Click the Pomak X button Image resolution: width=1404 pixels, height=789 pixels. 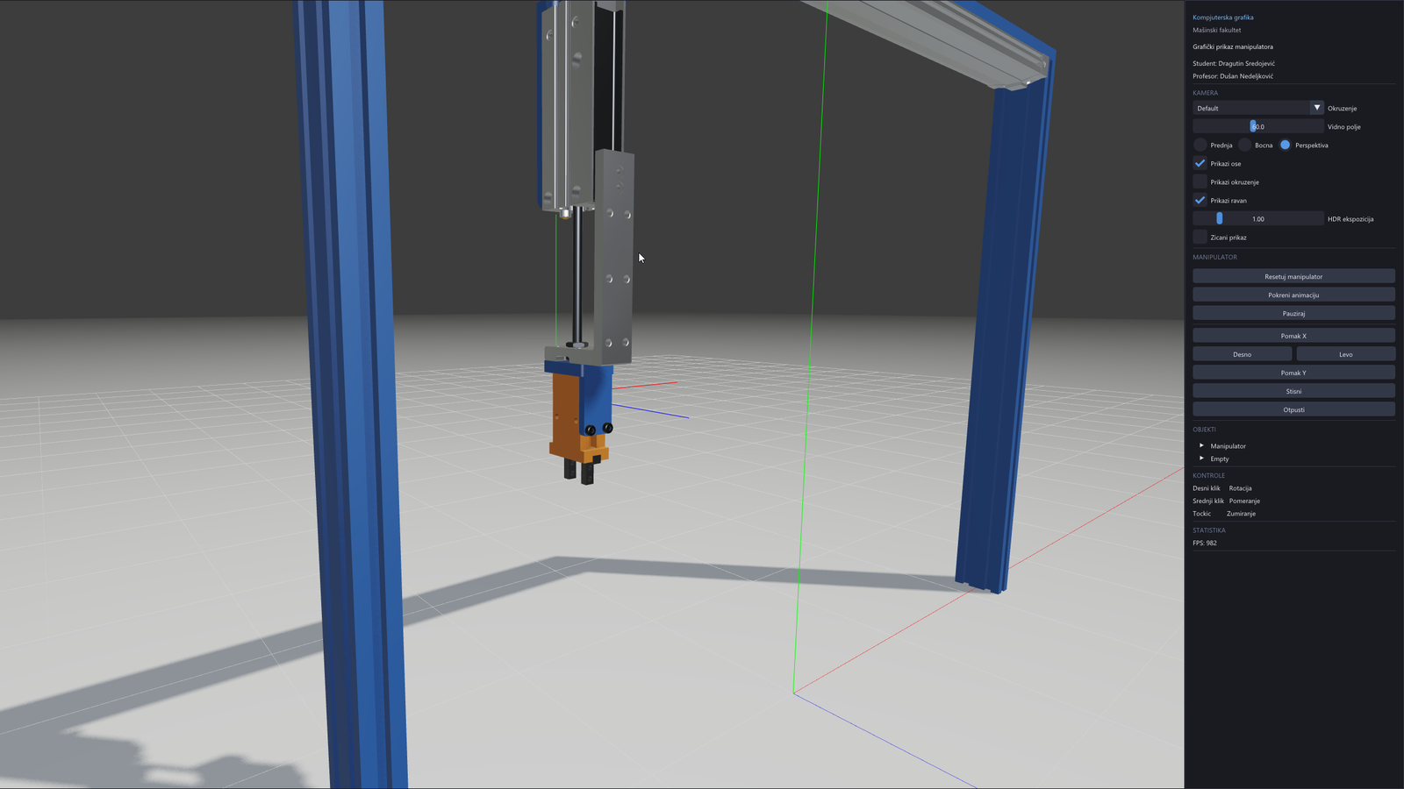pyautogui.click(x=1293, y=336)
